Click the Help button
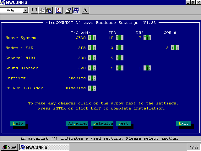 click(18, 123)
